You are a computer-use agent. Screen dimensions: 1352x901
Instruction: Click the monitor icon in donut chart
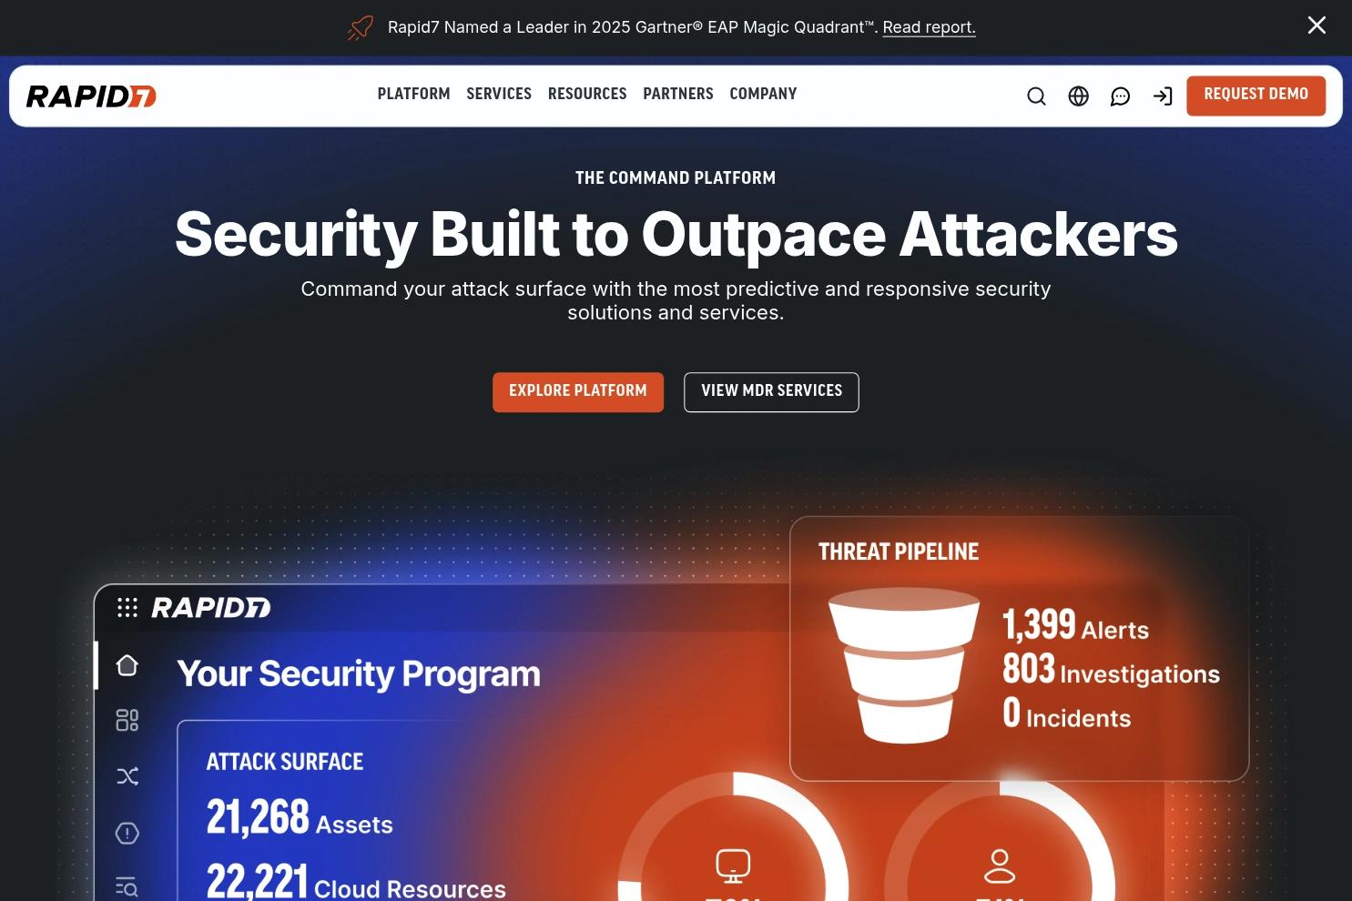pyautogui.click(x=733, y=866)
